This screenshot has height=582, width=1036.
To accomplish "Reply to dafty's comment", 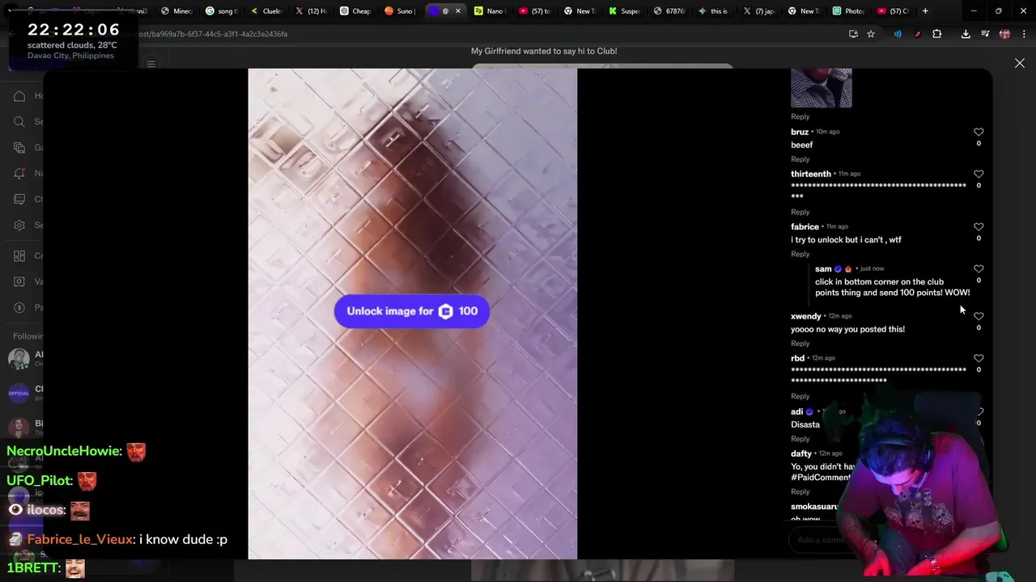I will 800,491.
